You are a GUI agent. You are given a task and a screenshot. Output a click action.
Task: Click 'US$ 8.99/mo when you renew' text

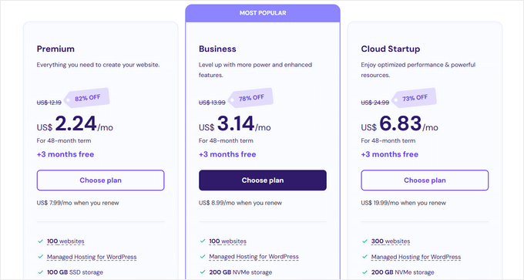pos(240,203)
